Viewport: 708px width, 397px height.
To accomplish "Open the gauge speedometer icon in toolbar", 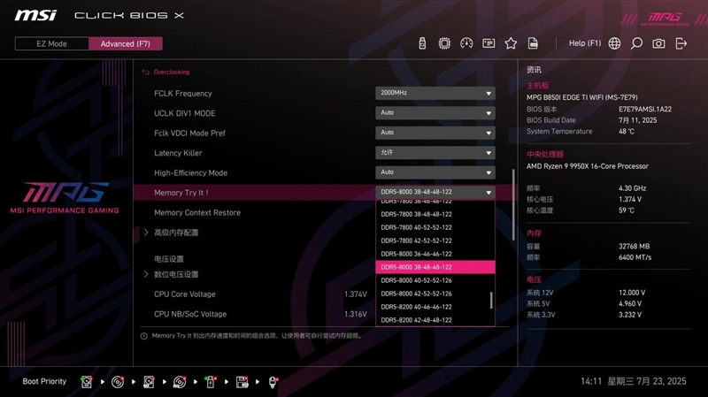I will [466, 43].
